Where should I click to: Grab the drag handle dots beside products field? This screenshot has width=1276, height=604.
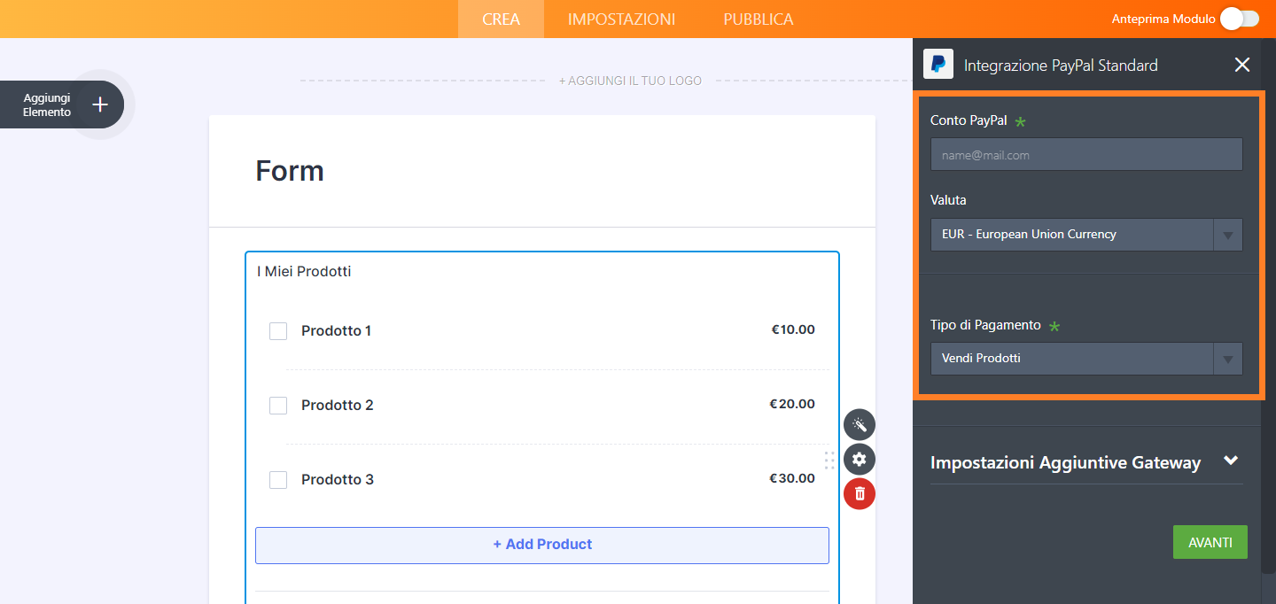[829, 460]
